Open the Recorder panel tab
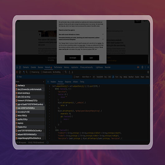Viewport: 165px width, 165px height. pos(108,67)
